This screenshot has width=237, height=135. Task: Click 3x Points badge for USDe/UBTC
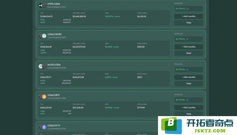click(189, 100)
